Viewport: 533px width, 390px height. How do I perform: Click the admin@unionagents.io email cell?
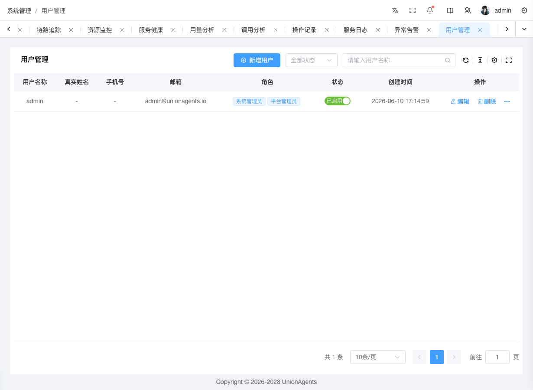pos(175,101)
